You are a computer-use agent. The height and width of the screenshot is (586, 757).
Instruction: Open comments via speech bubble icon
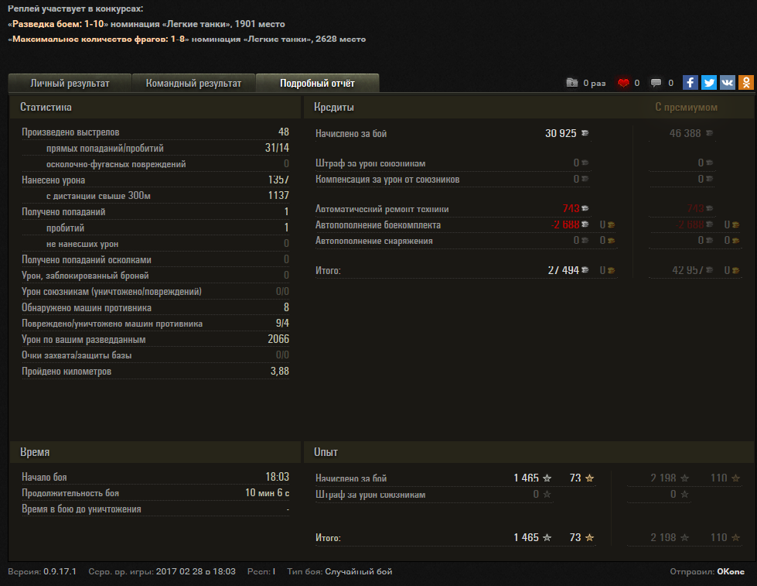[x=656, y=83]
